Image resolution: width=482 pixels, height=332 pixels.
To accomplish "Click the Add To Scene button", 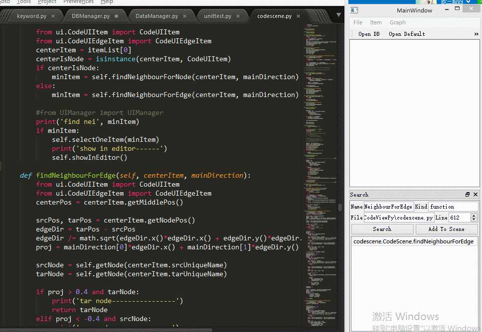I will click(x=446, y=229).
